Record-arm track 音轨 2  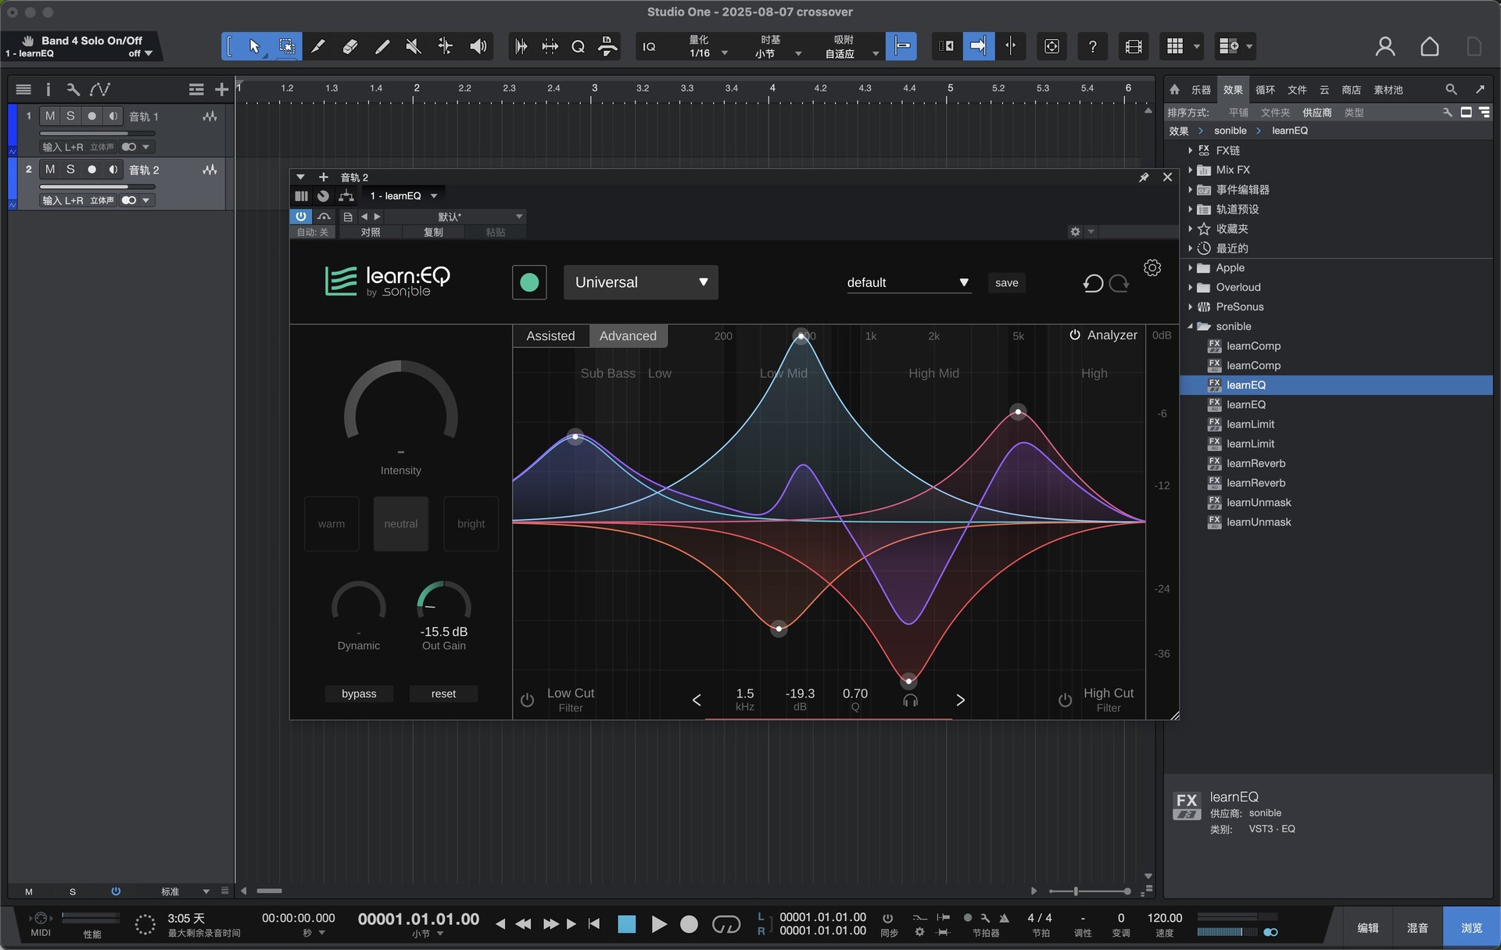coord(91,169)
